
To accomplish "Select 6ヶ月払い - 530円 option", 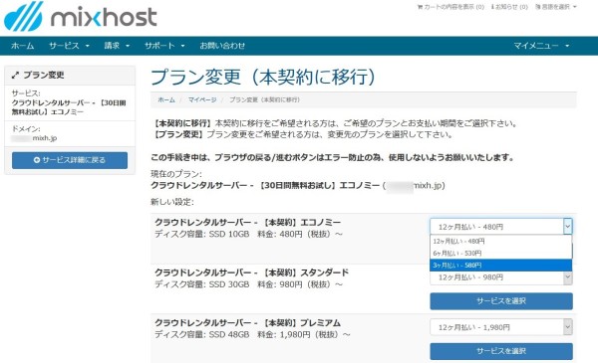I will pos(500,253).
